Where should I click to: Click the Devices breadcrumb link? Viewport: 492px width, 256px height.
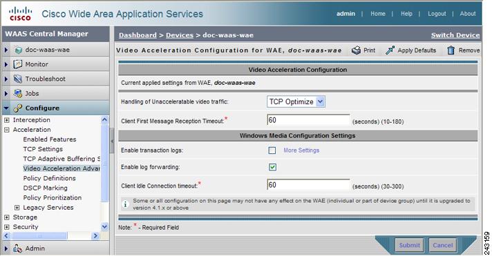click(x=180, y=35)
